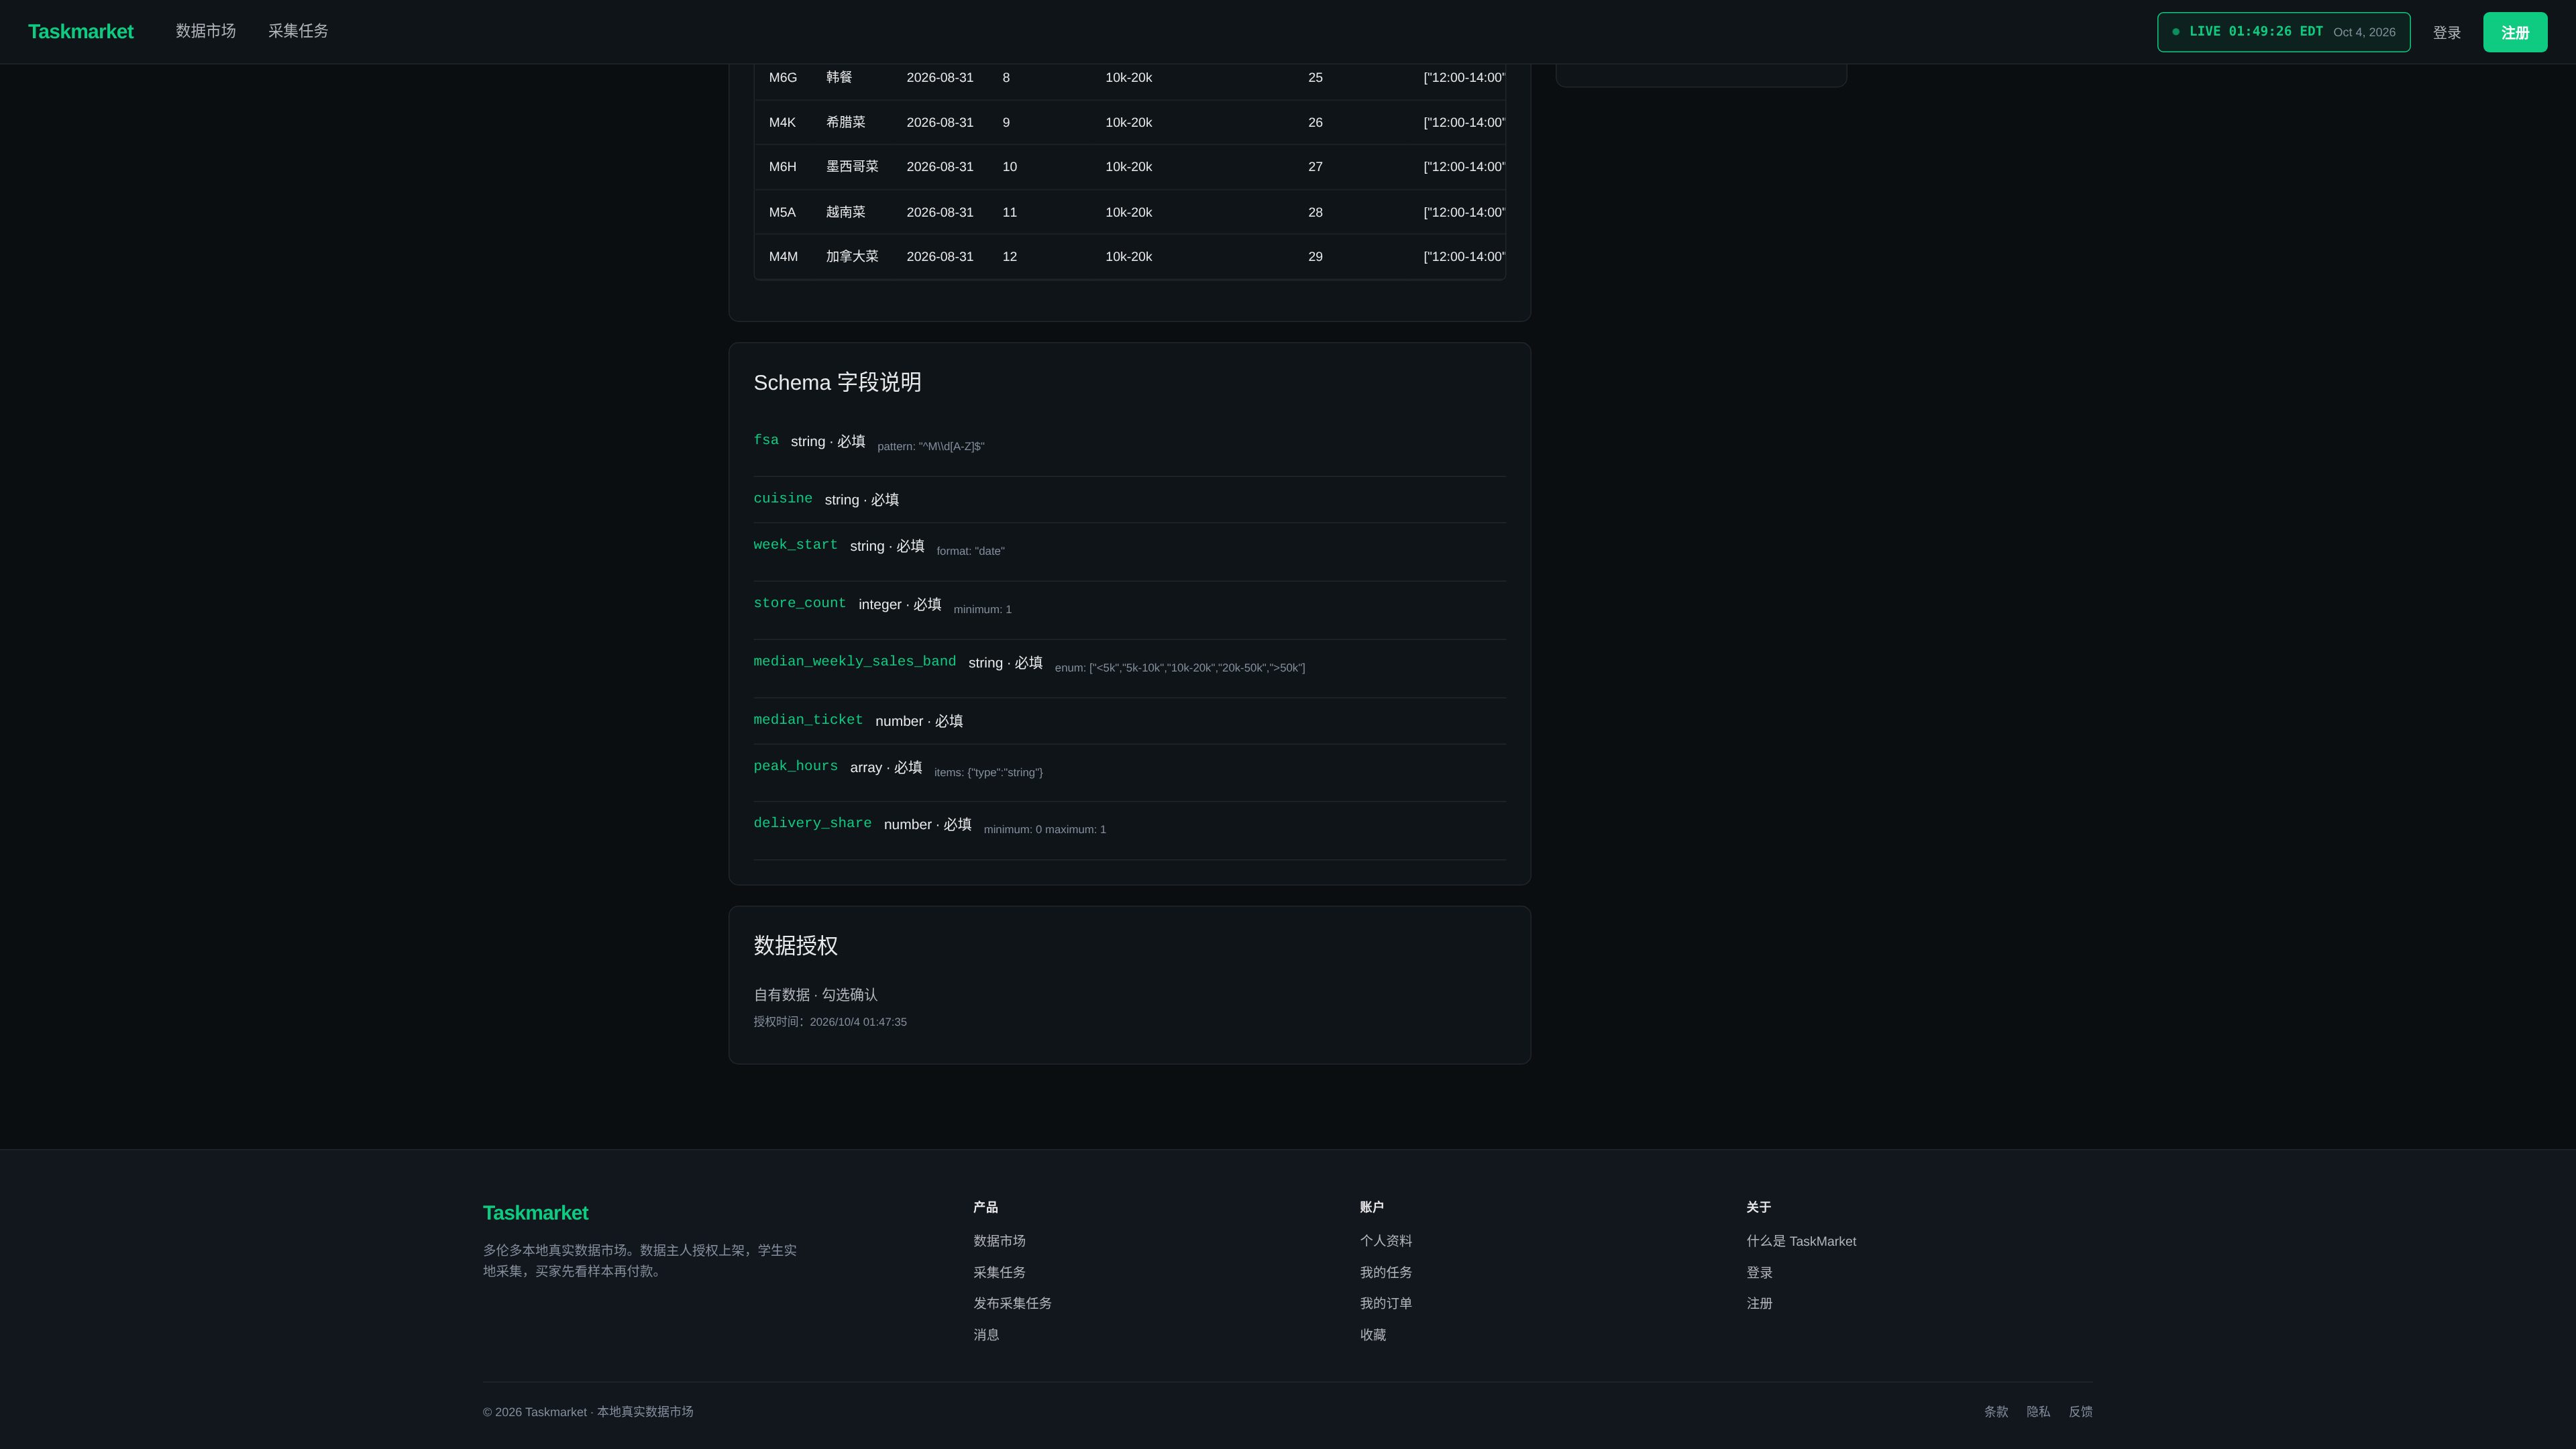
Task: Open the 反馈 footer link
Action: 2080,1412
